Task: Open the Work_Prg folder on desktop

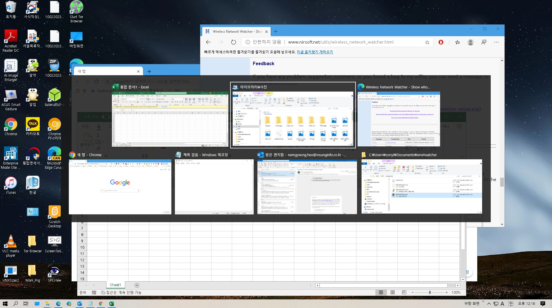Action: [33, 273]
